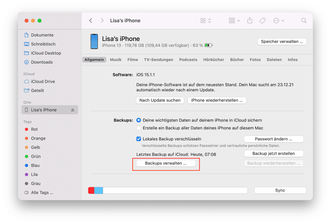The height and width of the screenshot is (224, 331).
Task: Select the Blau tag
Action: click(35, 165)
